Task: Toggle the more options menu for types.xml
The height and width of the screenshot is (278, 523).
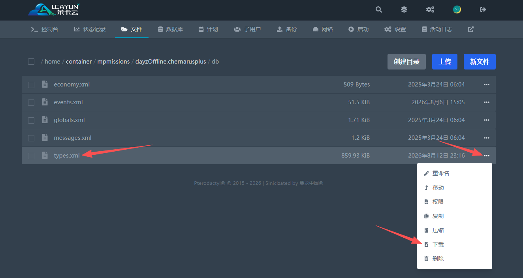Action: pos(487,156)
